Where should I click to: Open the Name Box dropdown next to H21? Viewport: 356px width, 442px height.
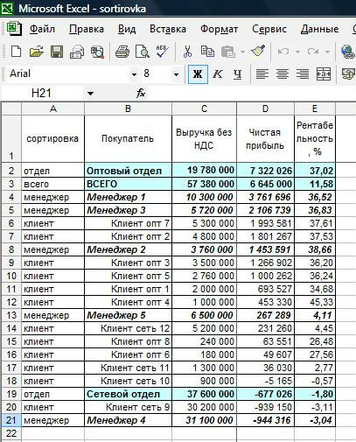point(91,94)
